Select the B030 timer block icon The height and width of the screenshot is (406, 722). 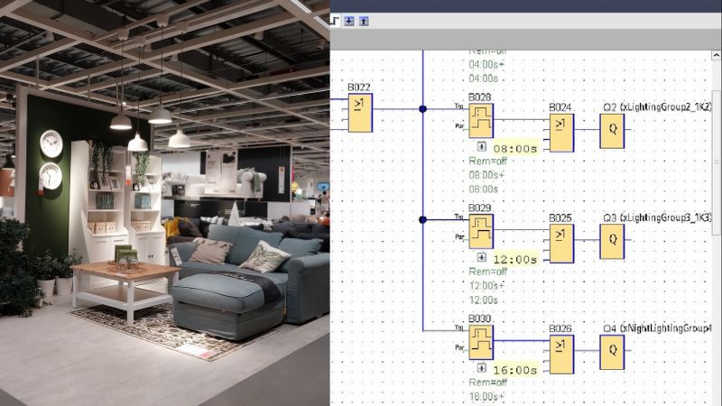coord(481,343)
